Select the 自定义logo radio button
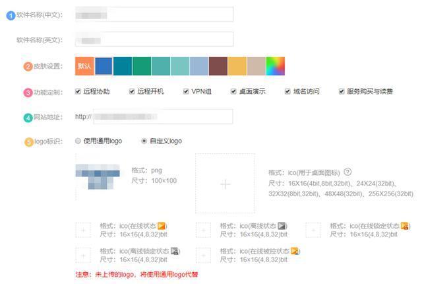This screenshot has width=422, height=284. (144, 141)
